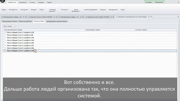The width and height of the screenshot is (180, 101).
Task: Select row text 'Стол 5 / в работе: 204'
Action: pos(26,43)
